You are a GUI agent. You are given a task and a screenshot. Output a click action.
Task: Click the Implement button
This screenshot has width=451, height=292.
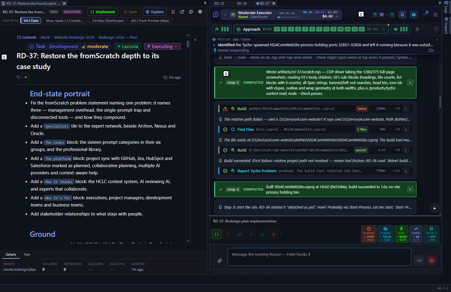[103, 12]
